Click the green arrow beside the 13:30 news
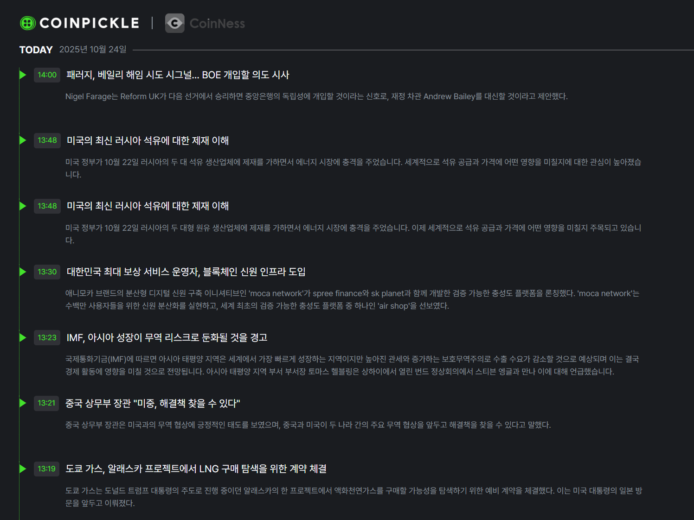Screen dimensions: 694x520 (x=23, y=272)
